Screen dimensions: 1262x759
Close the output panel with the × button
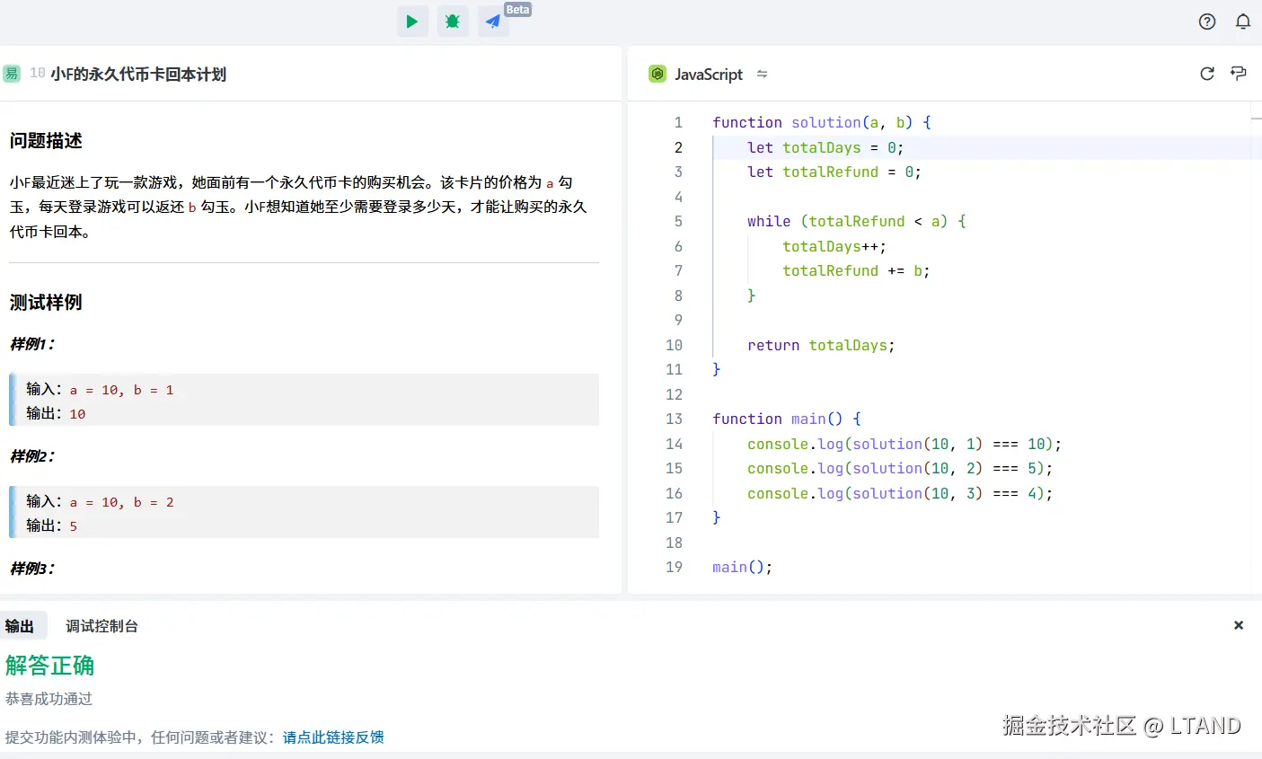click(1238, 625)
